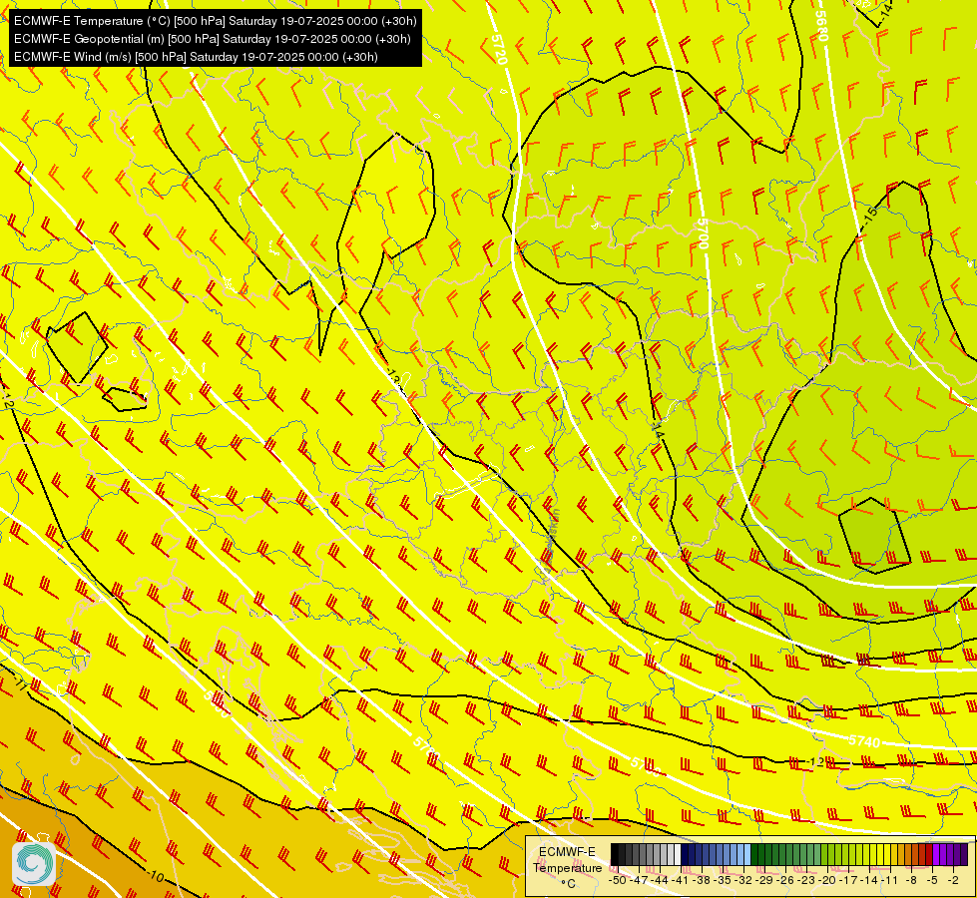Viewport: 977px width, 898px height.
Task: Click the legend label -26
Action: pyautogui.click(x=785, y=881)
